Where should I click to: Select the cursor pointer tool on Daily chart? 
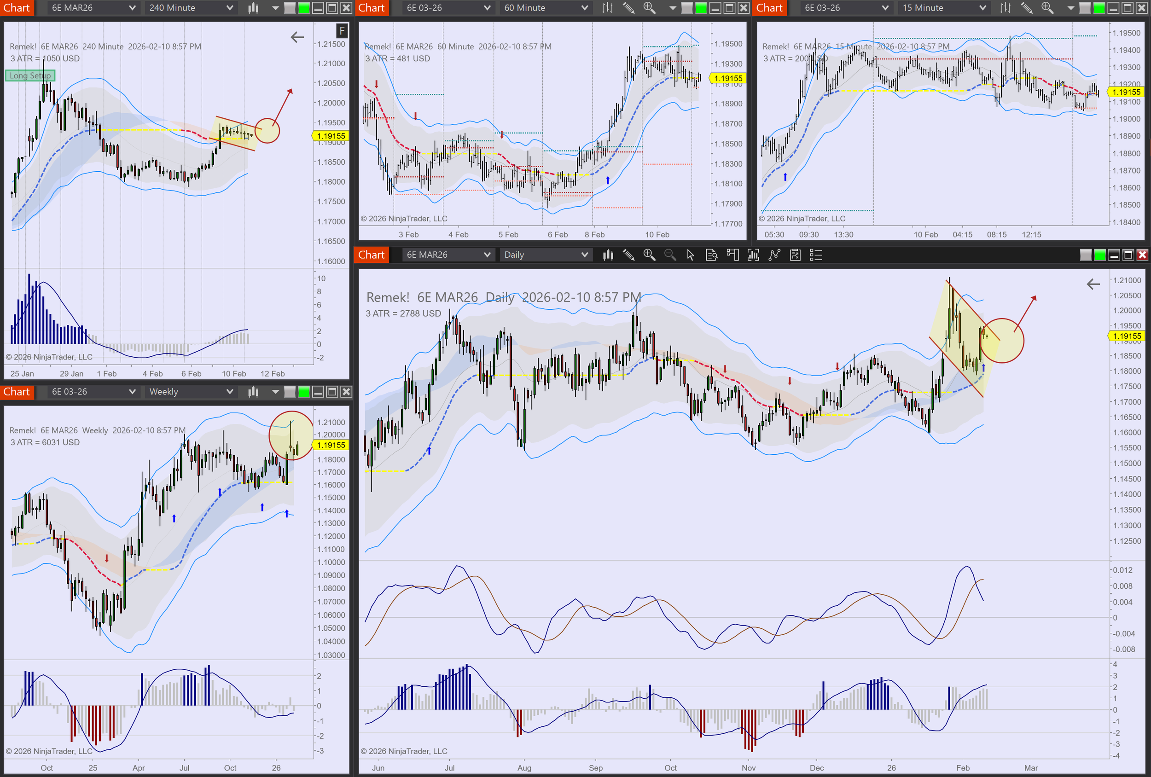[691, 255]
